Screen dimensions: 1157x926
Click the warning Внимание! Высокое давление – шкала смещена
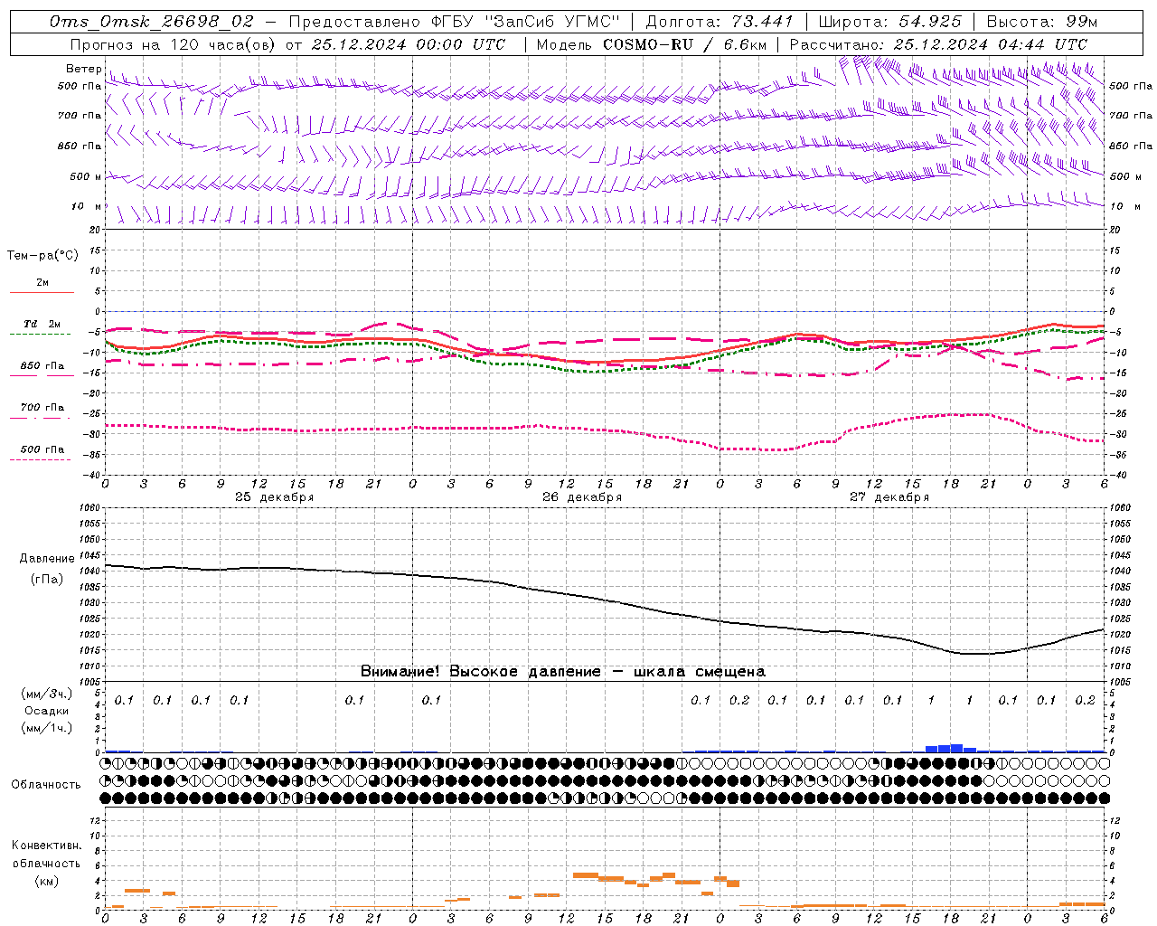[x=563, y=671]
